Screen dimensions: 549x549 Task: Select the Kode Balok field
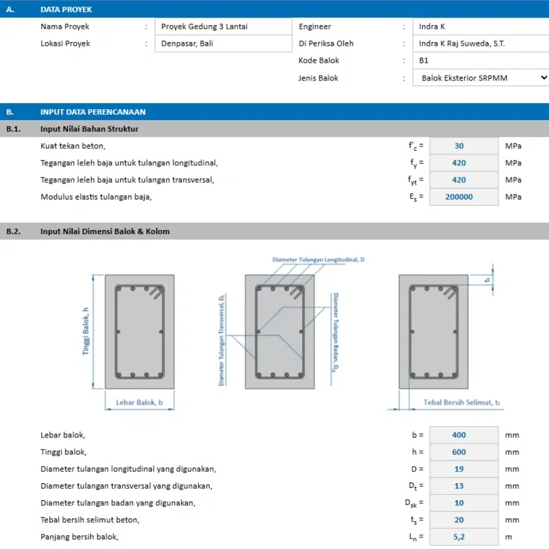[481, 60]
